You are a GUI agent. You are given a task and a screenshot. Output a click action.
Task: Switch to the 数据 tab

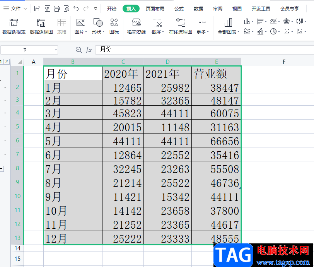pyautogui.click(x=198, y=9)
